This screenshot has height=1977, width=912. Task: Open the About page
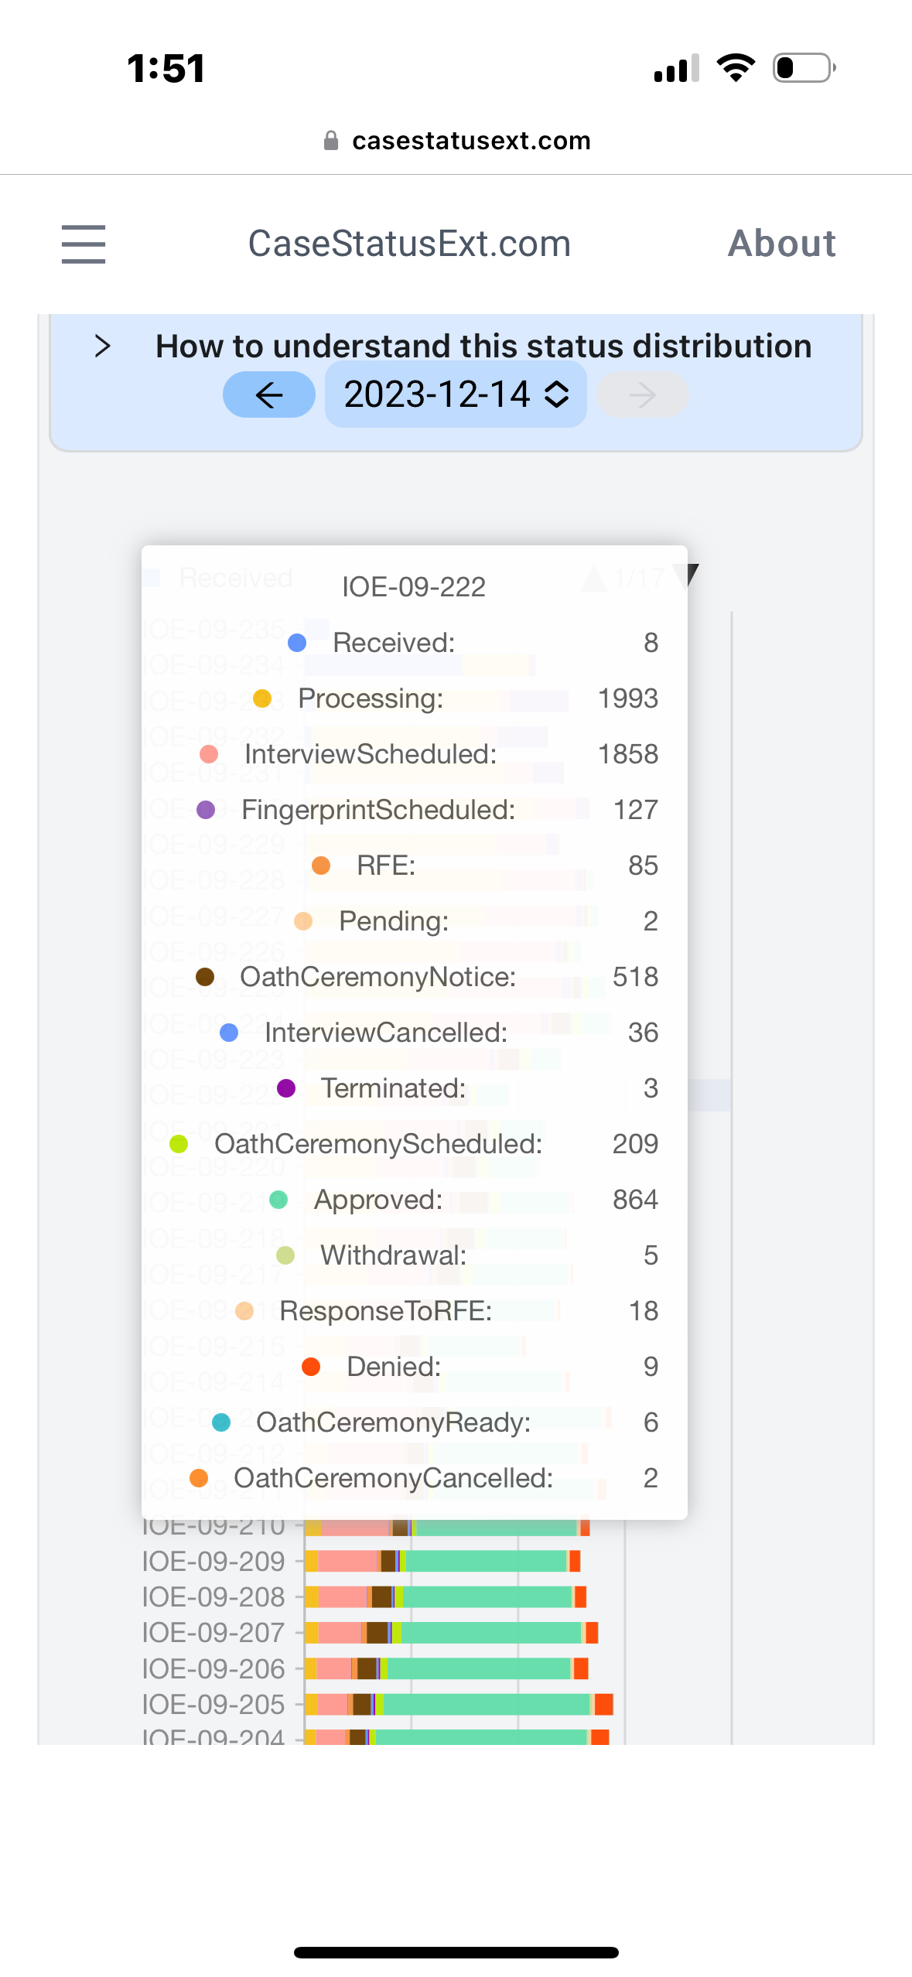coord(782,244)
